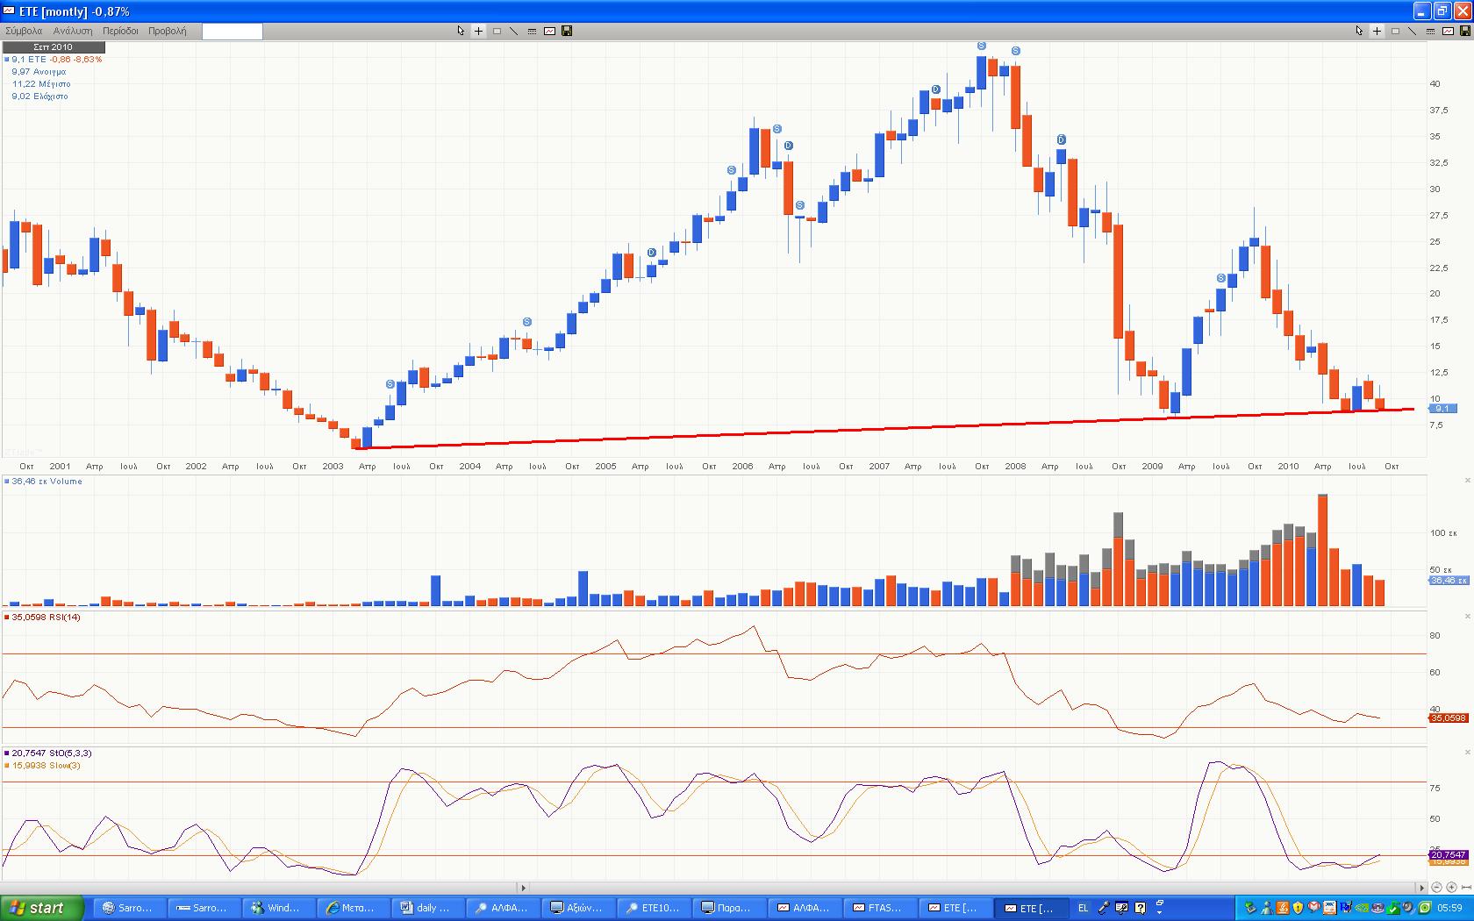Screen dimensions: 1474x921
Task: Click the Windows start button
Action: coord(41,908)
